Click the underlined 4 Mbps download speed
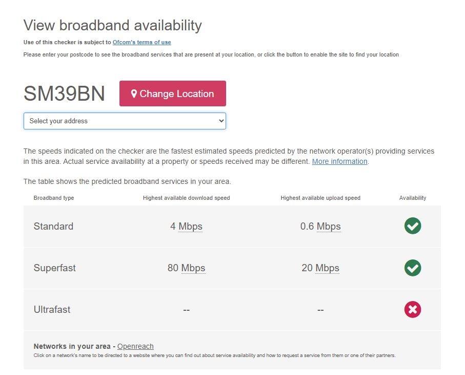Screen dimensions: 465x375 point(187,226)
